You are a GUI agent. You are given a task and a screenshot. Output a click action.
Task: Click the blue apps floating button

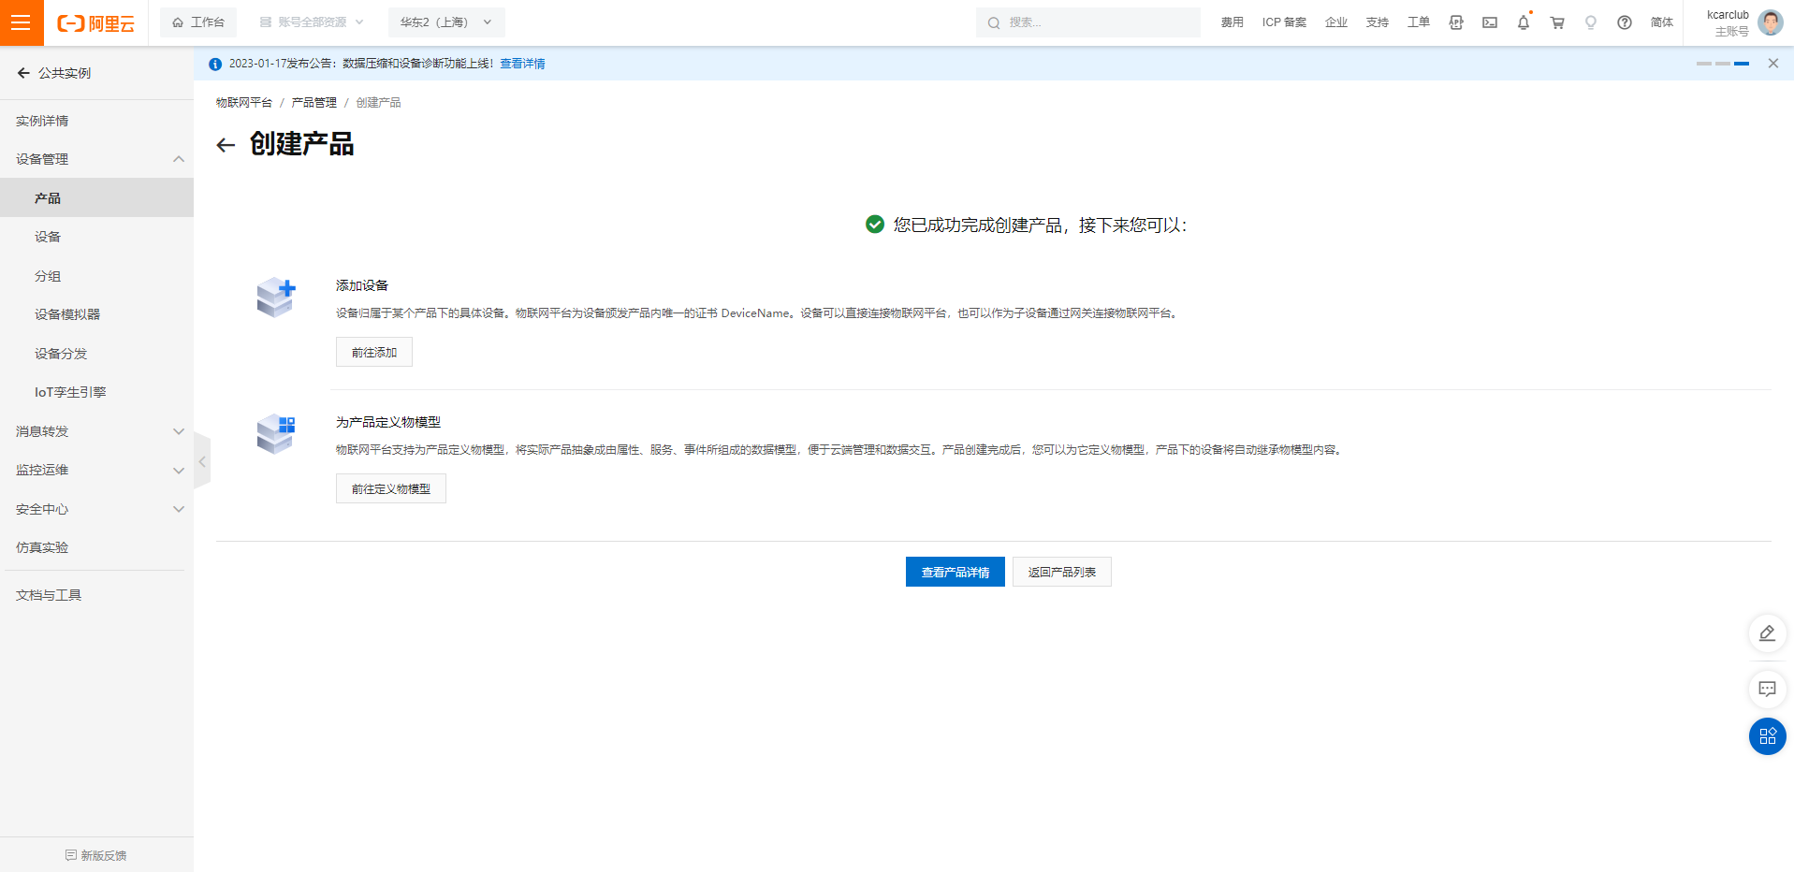point(1767,736)
